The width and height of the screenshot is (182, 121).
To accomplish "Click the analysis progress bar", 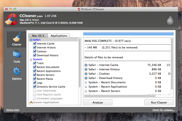I will point(128,34).
